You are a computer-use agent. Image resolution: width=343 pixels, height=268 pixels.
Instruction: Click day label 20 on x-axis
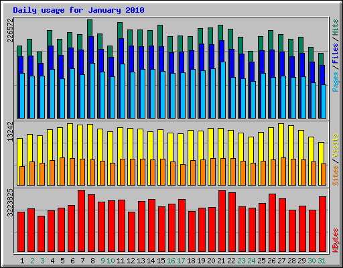[x=211, y=261]
